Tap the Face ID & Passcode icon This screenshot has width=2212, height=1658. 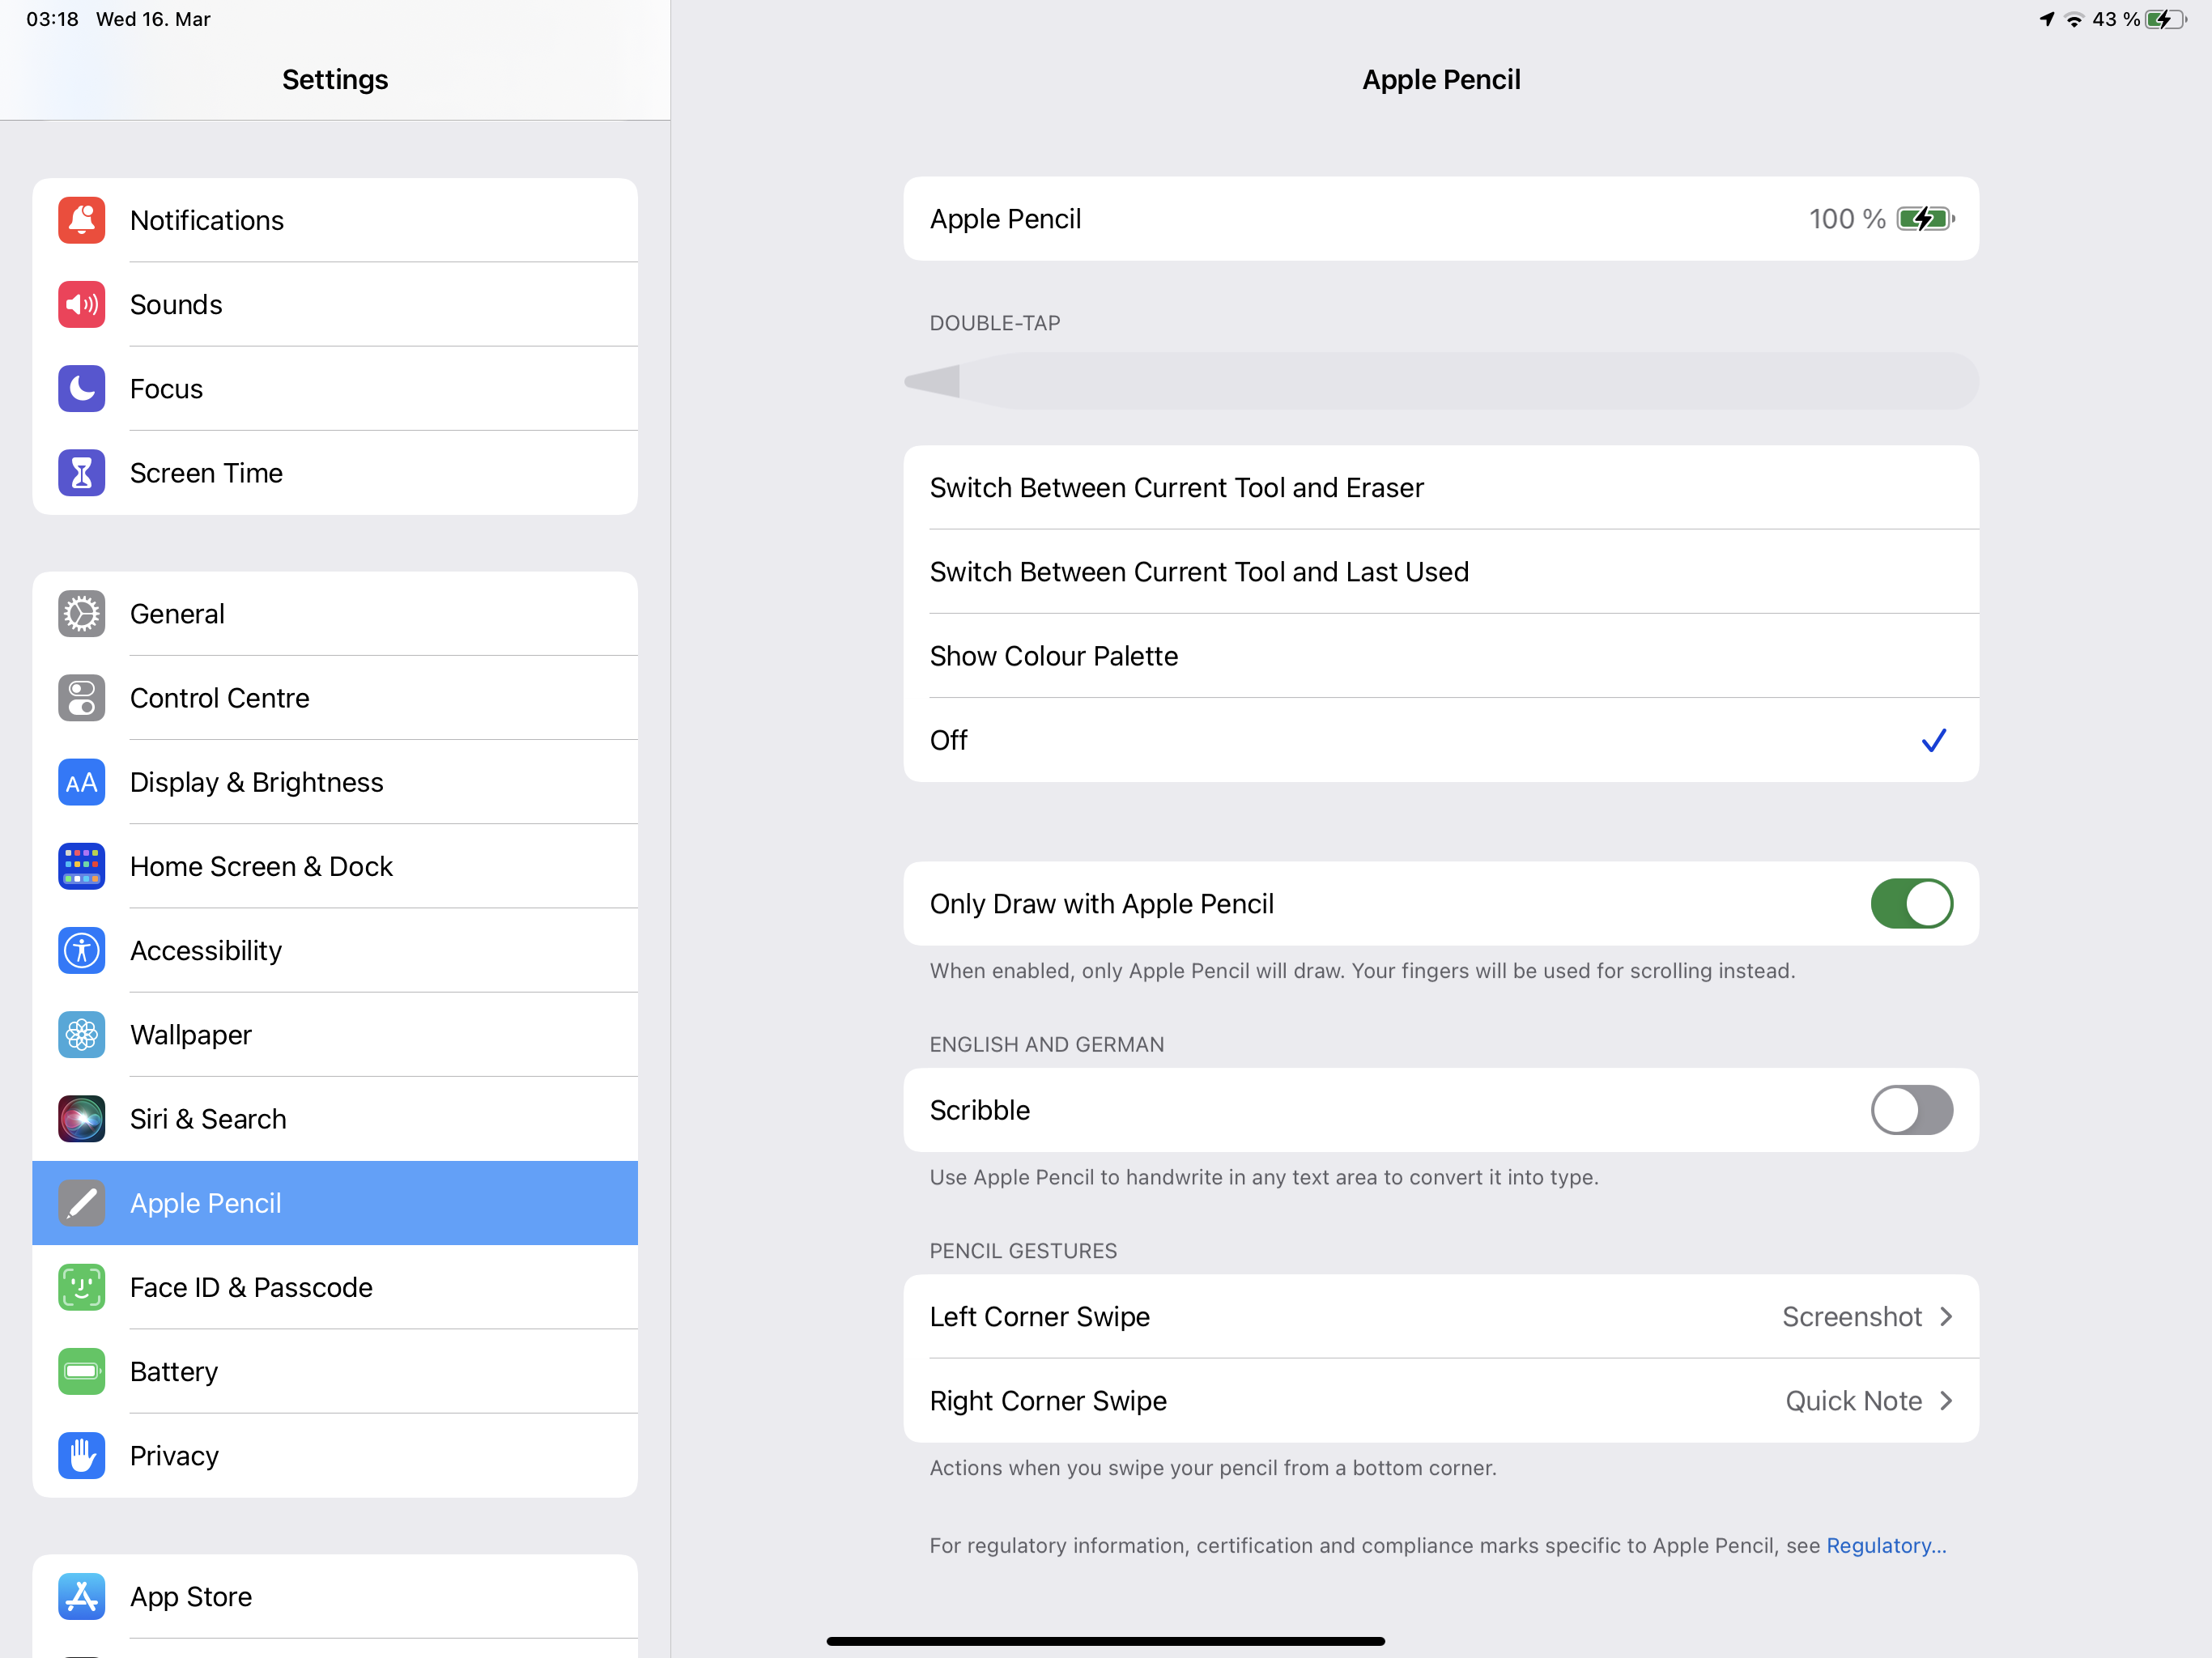point(81,1287)
